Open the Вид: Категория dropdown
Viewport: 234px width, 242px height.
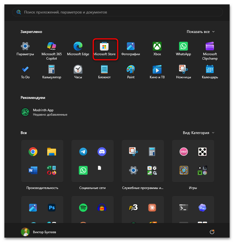199,133
